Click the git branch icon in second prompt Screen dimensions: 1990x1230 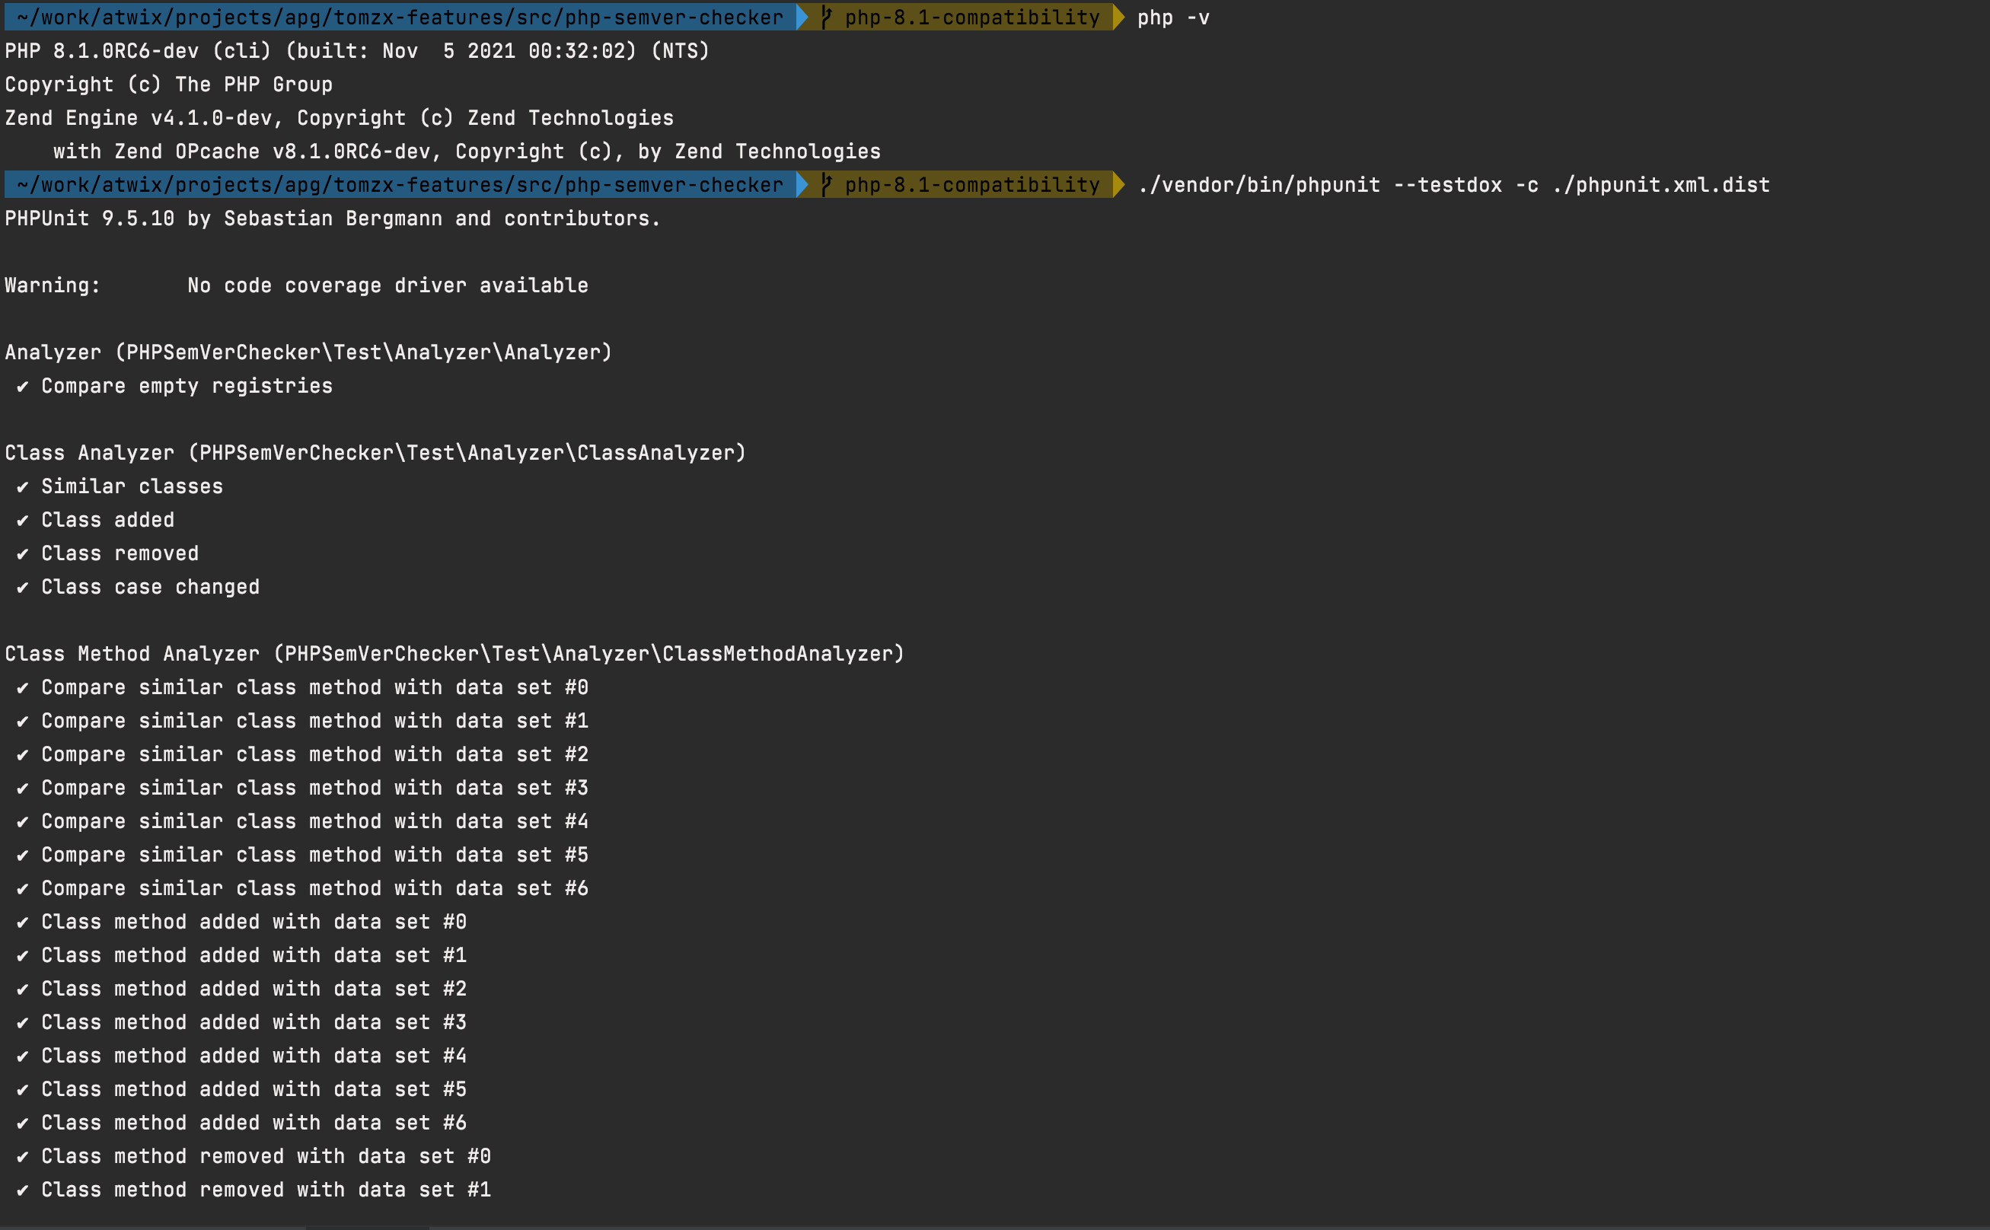coord(827,185)
